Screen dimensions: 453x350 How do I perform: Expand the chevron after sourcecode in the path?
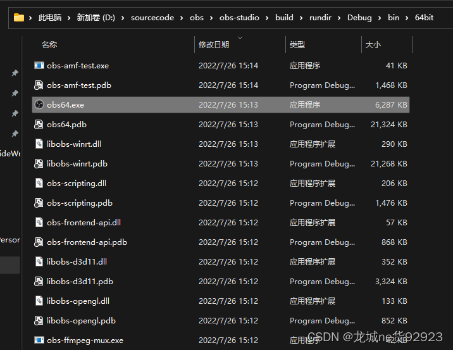(182, 18)
